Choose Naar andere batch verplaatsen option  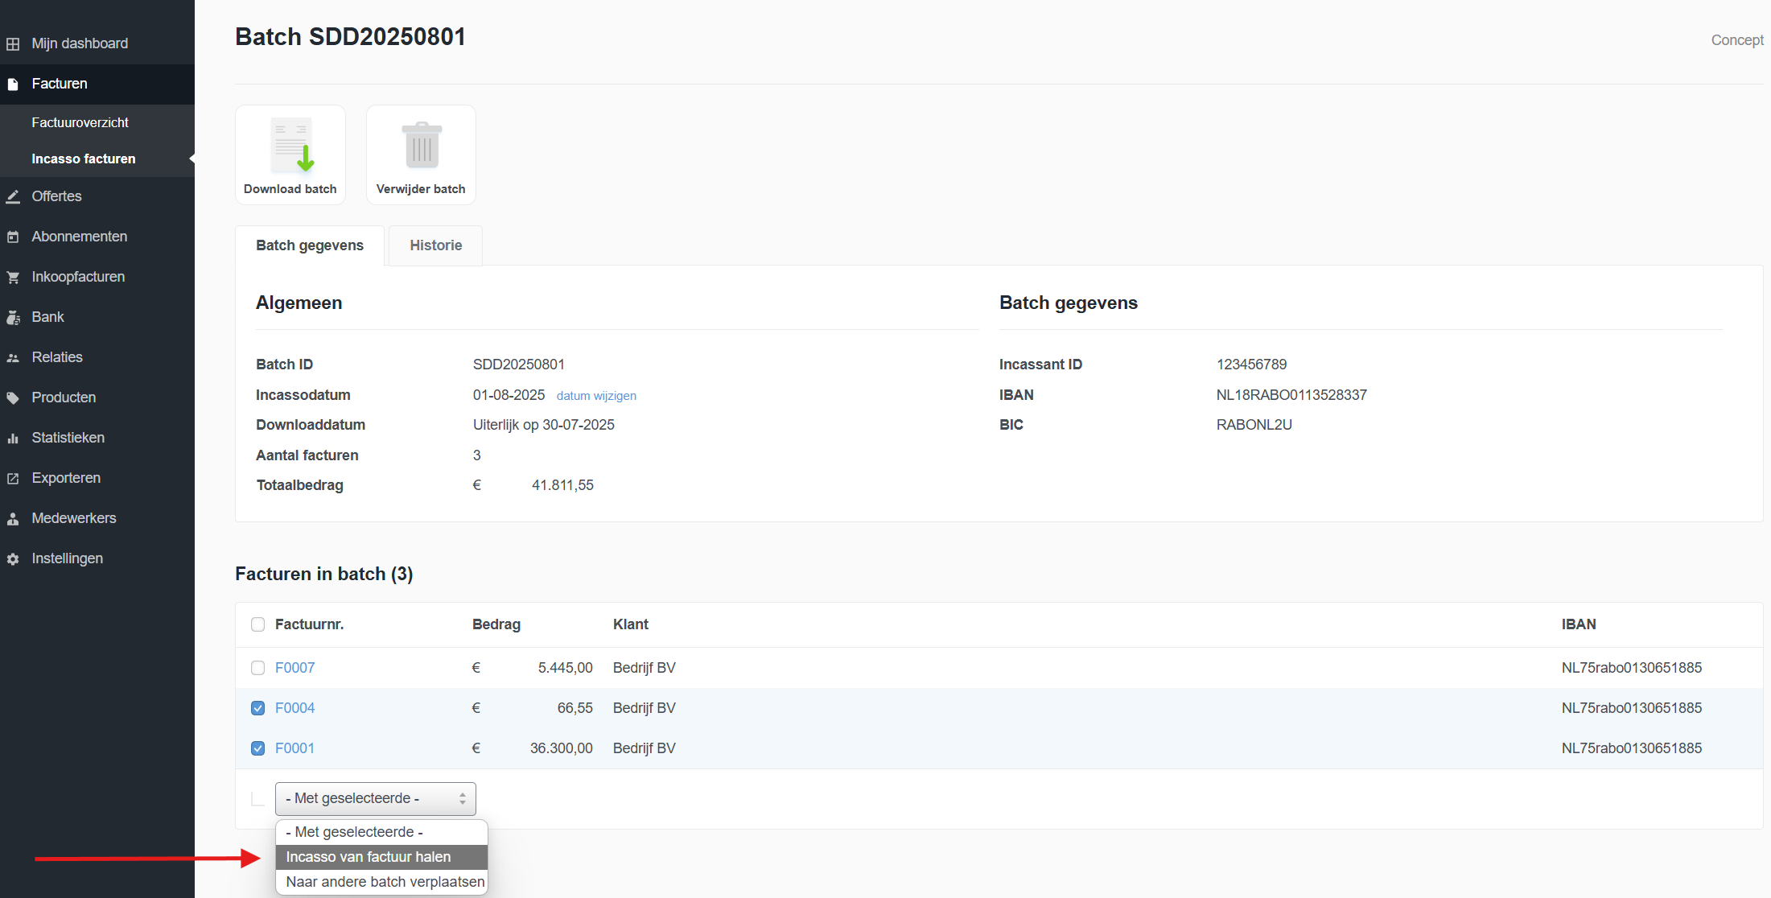385,882
